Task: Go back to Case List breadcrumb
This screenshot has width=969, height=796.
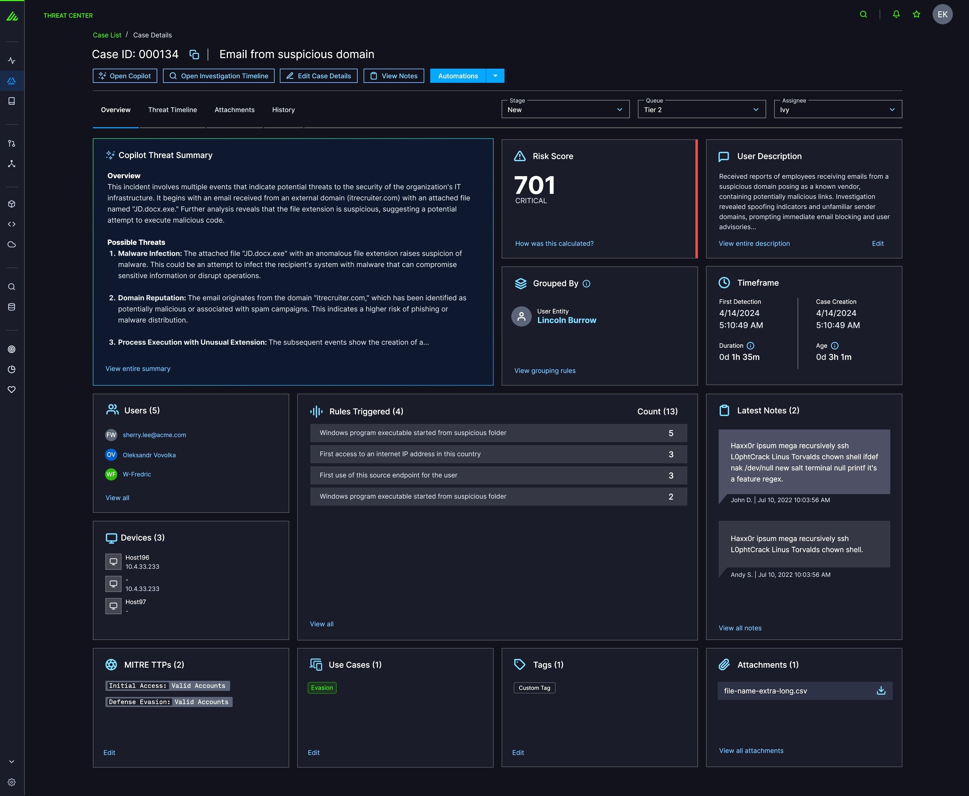Action: [x=107, y=35]
